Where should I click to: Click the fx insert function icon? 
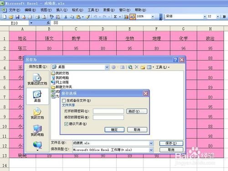coord(48,23)
